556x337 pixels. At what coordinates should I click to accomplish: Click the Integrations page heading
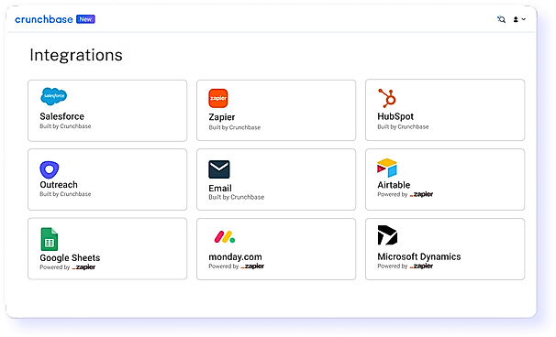coord(76,55)
